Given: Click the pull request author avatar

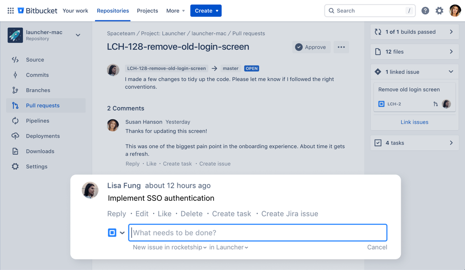Looking at the screenshot, I should click(113, 70).
